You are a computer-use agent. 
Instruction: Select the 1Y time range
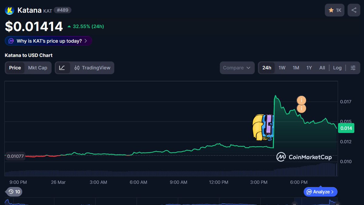tap(309, 68)
